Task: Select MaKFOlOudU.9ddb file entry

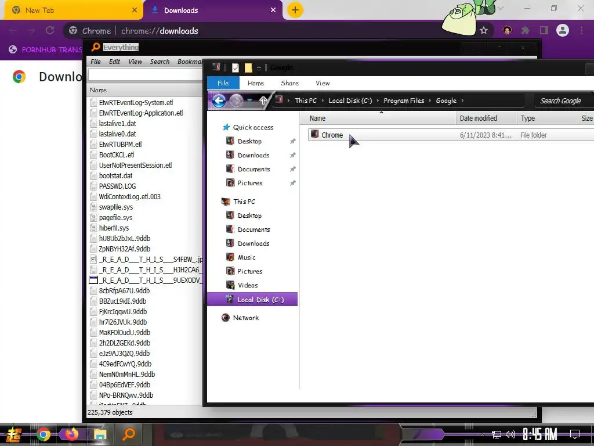Action: pos(124,332)
